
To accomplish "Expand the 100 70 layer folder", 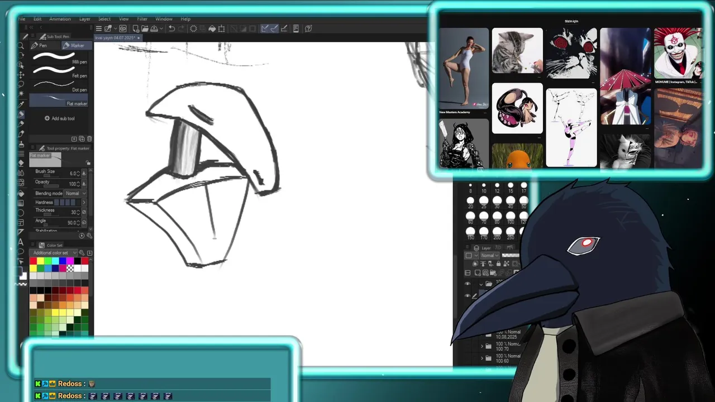I will pos(482,346).
